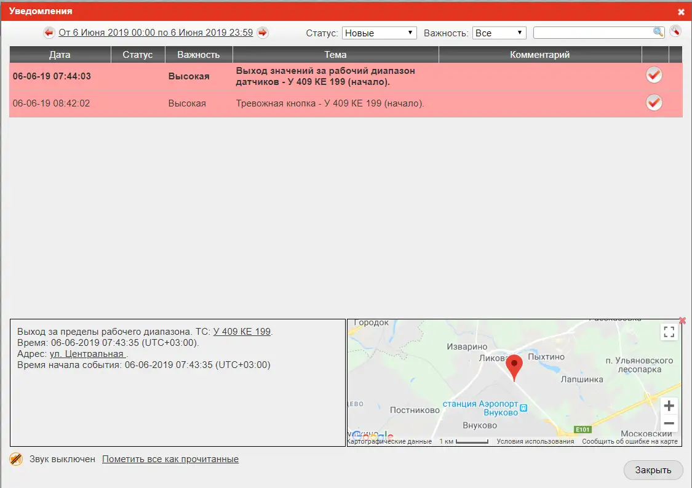Screen dimensions: 692x488
Task: Click the clear filter icon beside search
Action: (x=675, y=31)
